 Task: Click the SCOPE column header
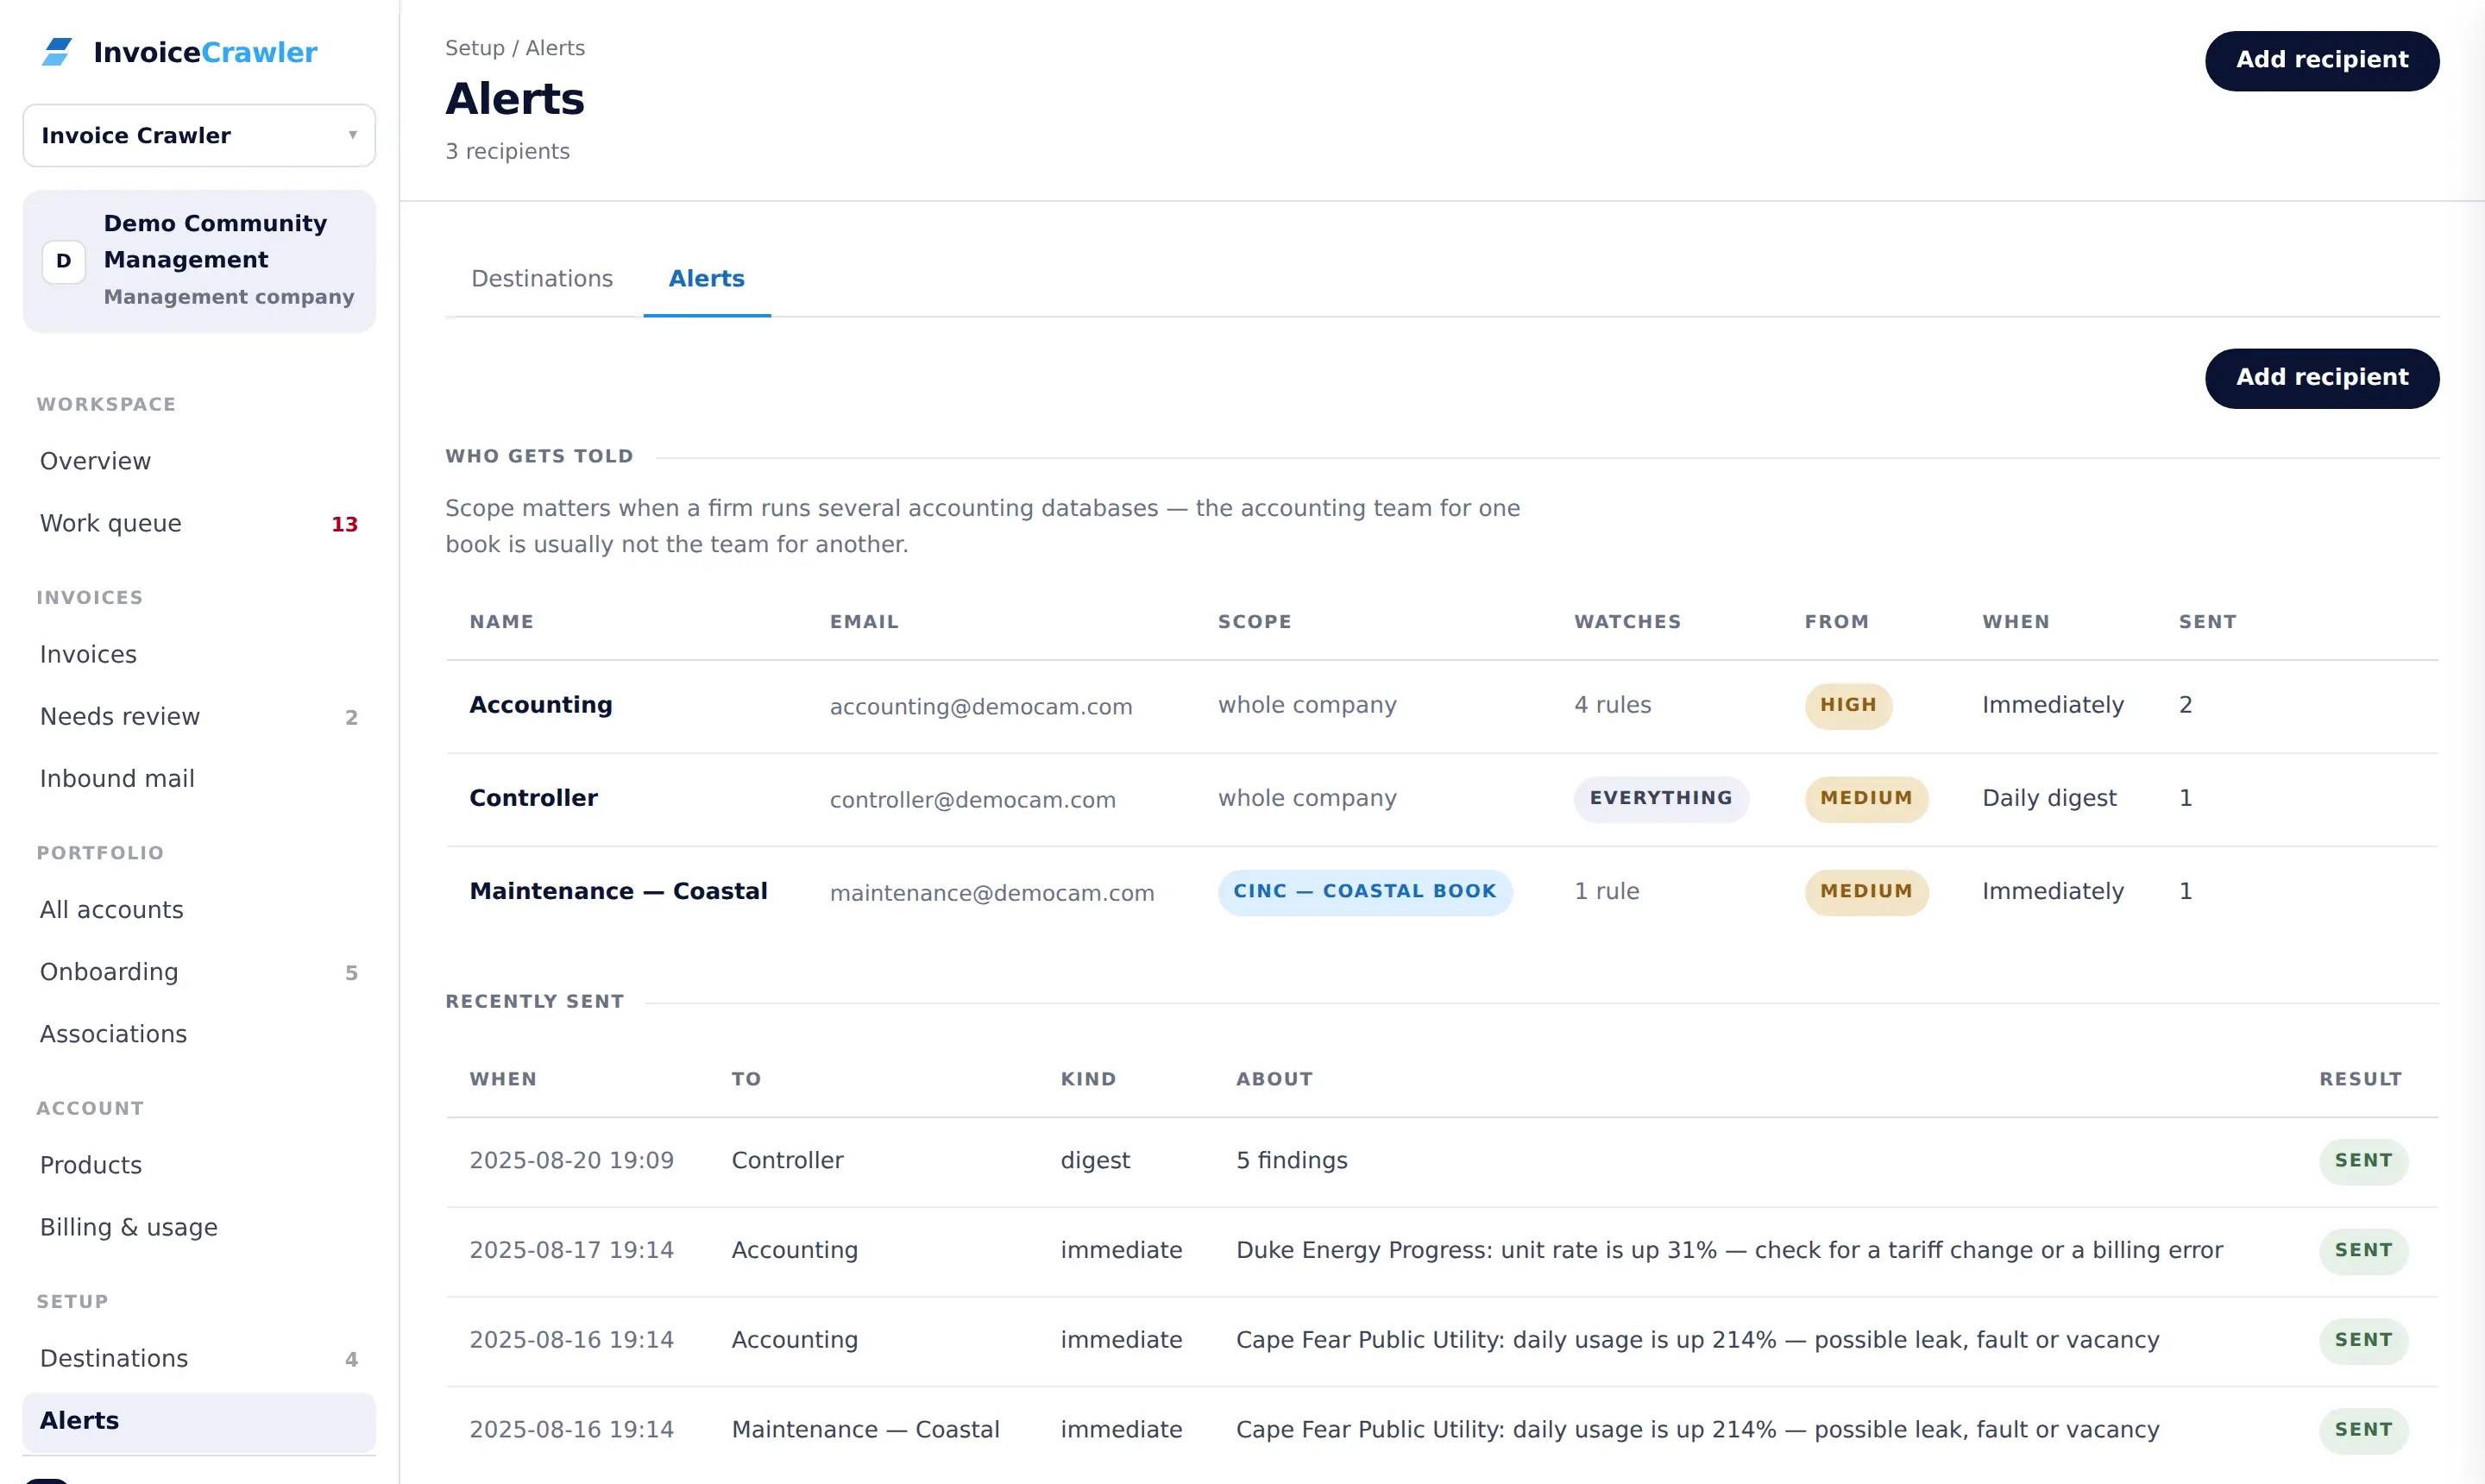point(1254,621)
